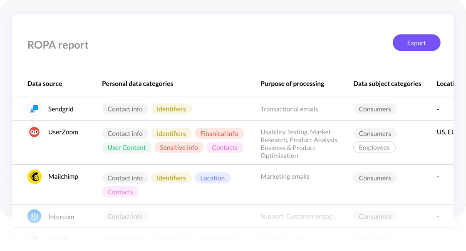The image size is (466, 251).
Task: Click the blue Location tag in Mailchimp
Action: (212, 178)
